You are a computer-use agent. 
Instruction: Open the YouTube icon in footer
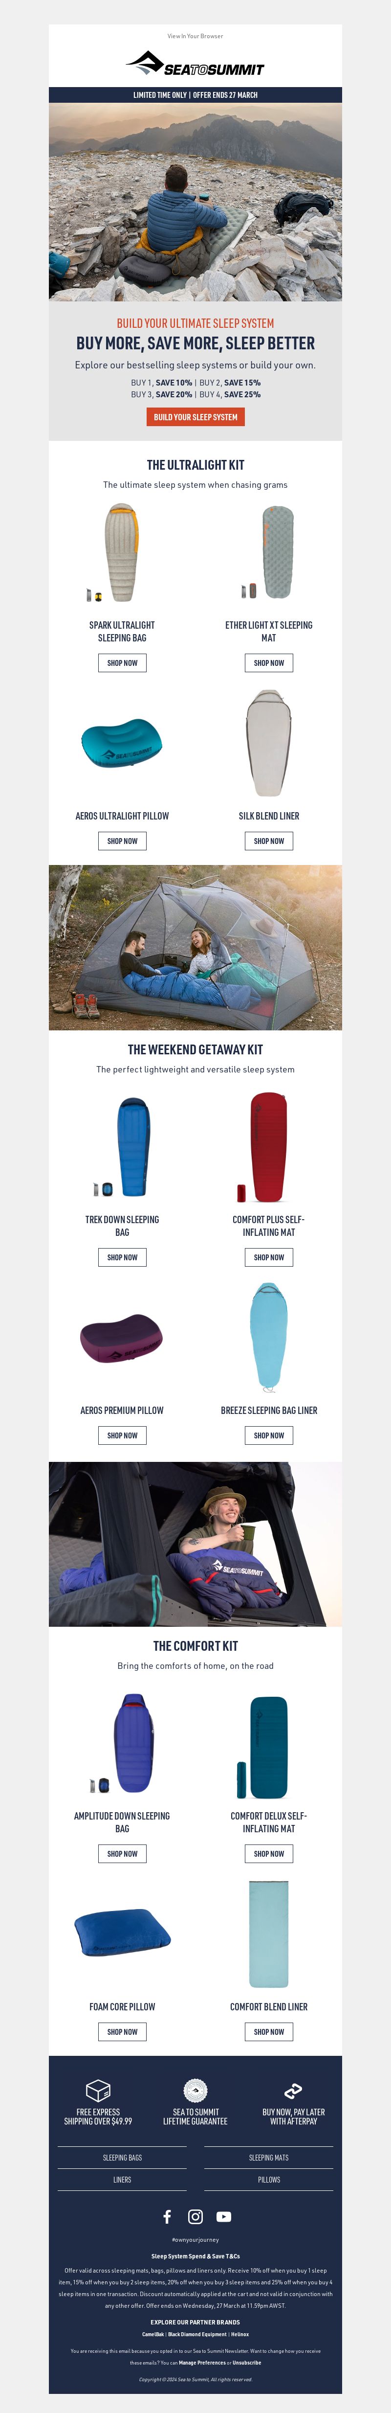click(223, 2216)
